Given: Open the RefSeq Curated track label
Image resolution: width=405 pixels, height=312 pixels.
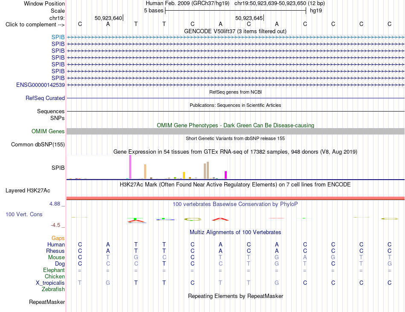Looking at the screenshot, I should [x=45, y=98].
